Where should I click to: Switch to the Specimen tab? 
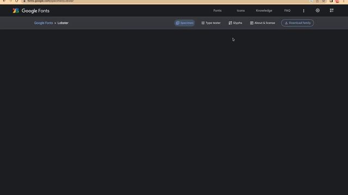click(x=184, y=23)
